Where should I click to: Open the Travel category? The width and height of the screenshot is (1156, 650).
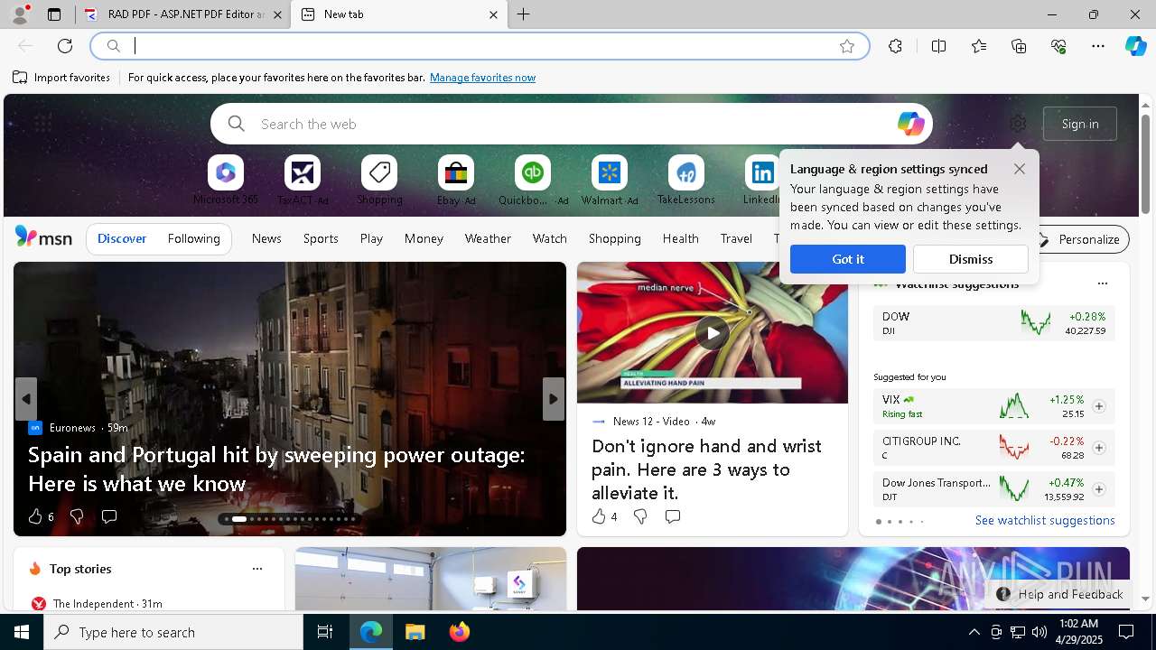736,239
